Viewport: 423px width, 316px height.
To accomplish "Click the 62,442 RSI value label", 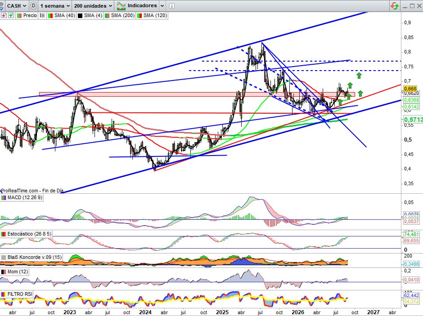I will (x=411, y=295).
